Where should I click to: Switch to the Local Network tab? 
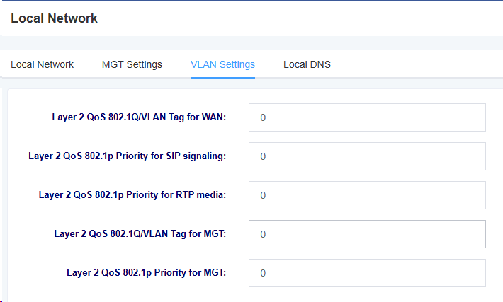pyautogui.click(x=42, y=64)
